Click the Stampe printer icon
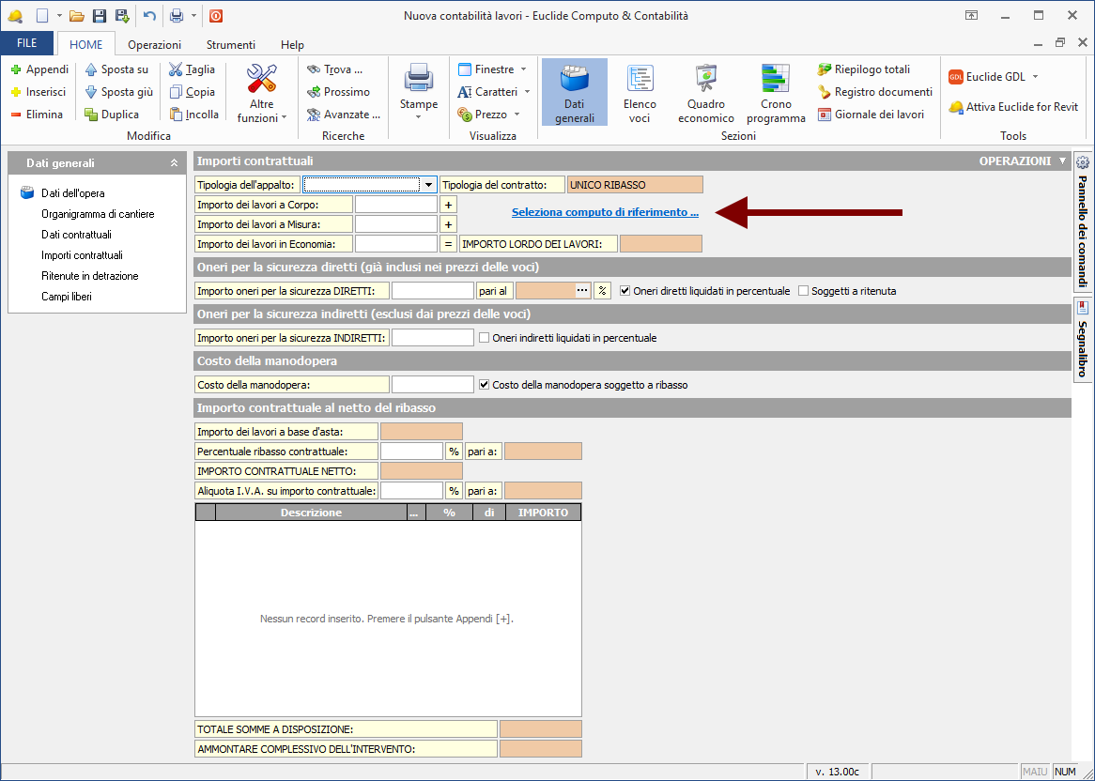 pyautogui.click(x=418, y=78)
